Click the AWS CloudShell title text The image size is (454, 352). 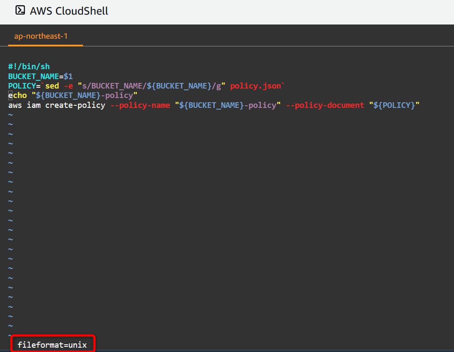[x=69, y=11]
